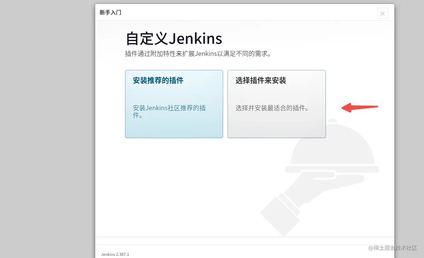Click the Jenkins 2.387.1 version text
Viewport: 424px width, 258px height.
pyautogui.click(x=115, y=254)
